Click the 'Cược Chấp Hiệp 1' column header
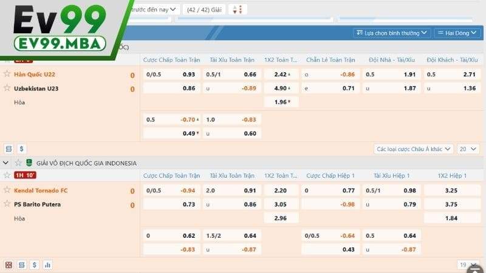 coord(330,175)
